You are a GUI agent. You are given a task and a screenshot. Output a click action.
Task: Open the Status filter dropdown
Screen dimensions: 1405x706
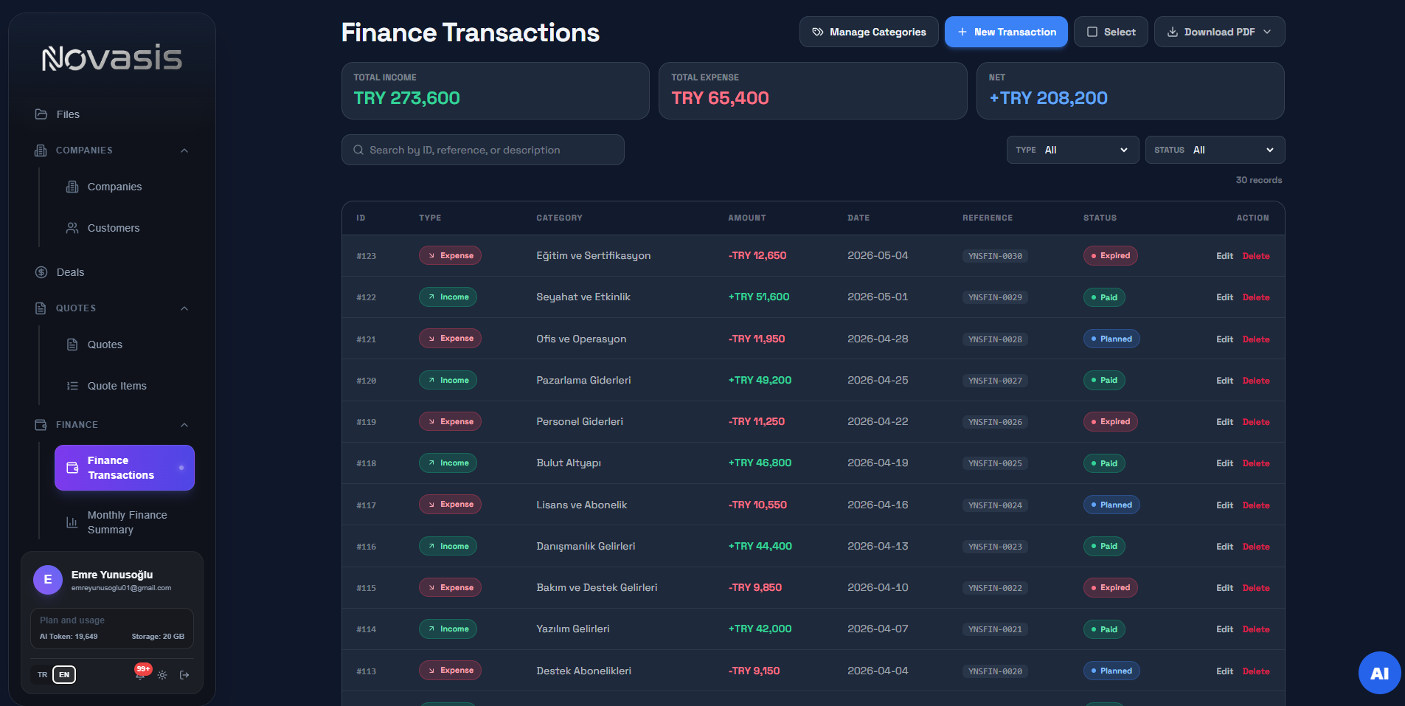coord(1215,150)
